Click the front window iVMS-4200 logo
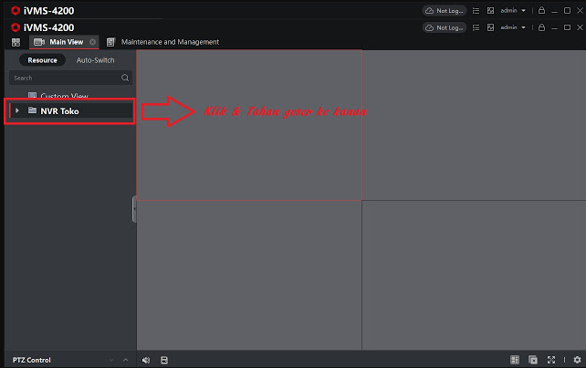This screenshot has width=586, height=368. (x=42, y=27)
